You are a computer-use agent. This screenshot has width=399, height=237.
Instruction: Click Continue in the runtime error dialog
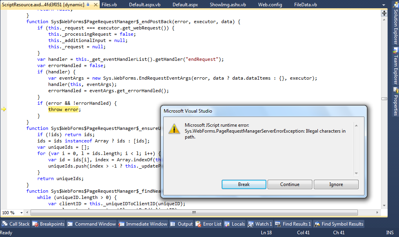290,184
